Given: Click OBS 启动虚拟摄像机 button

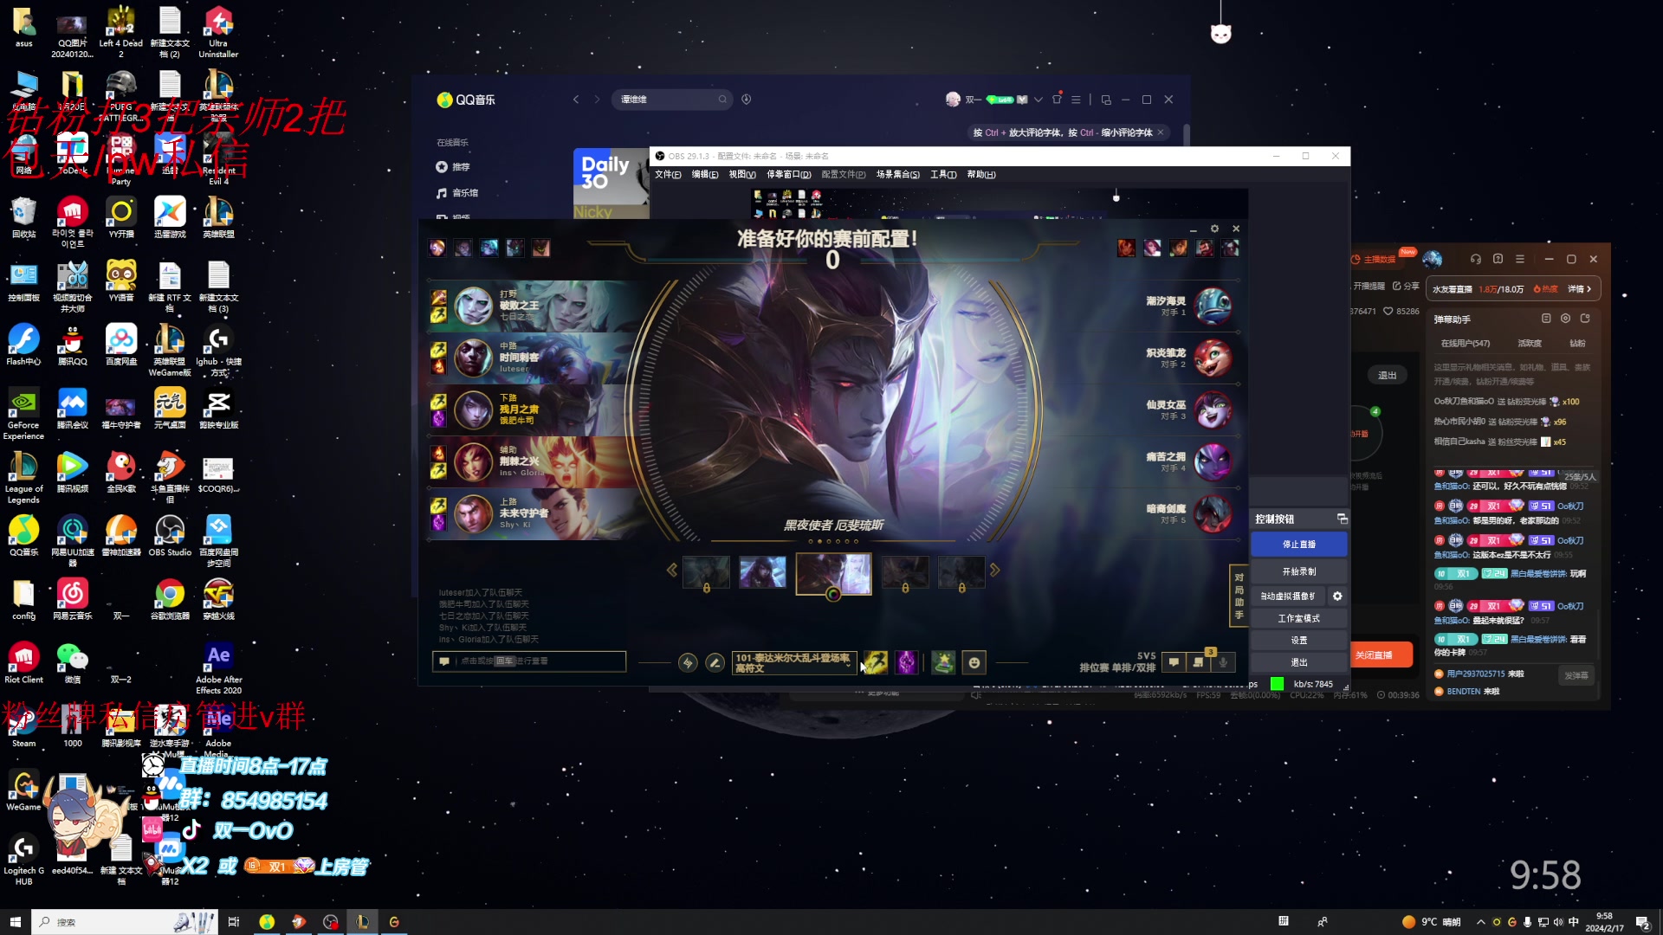Looking at the screenshot, I should [1288, 596].
